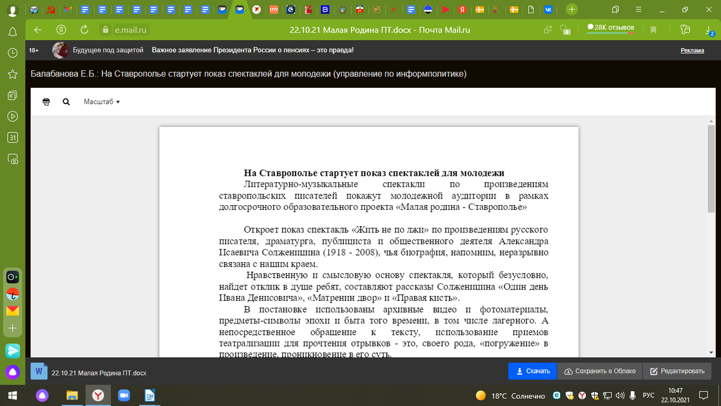Open the calendar 31 sidebar icon

point(12,138)
